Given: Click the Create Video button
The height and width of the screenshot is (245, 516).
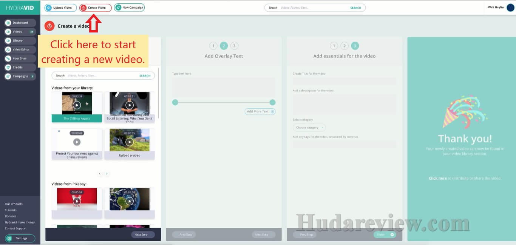Looking at the screenshot, I should 96,8.
